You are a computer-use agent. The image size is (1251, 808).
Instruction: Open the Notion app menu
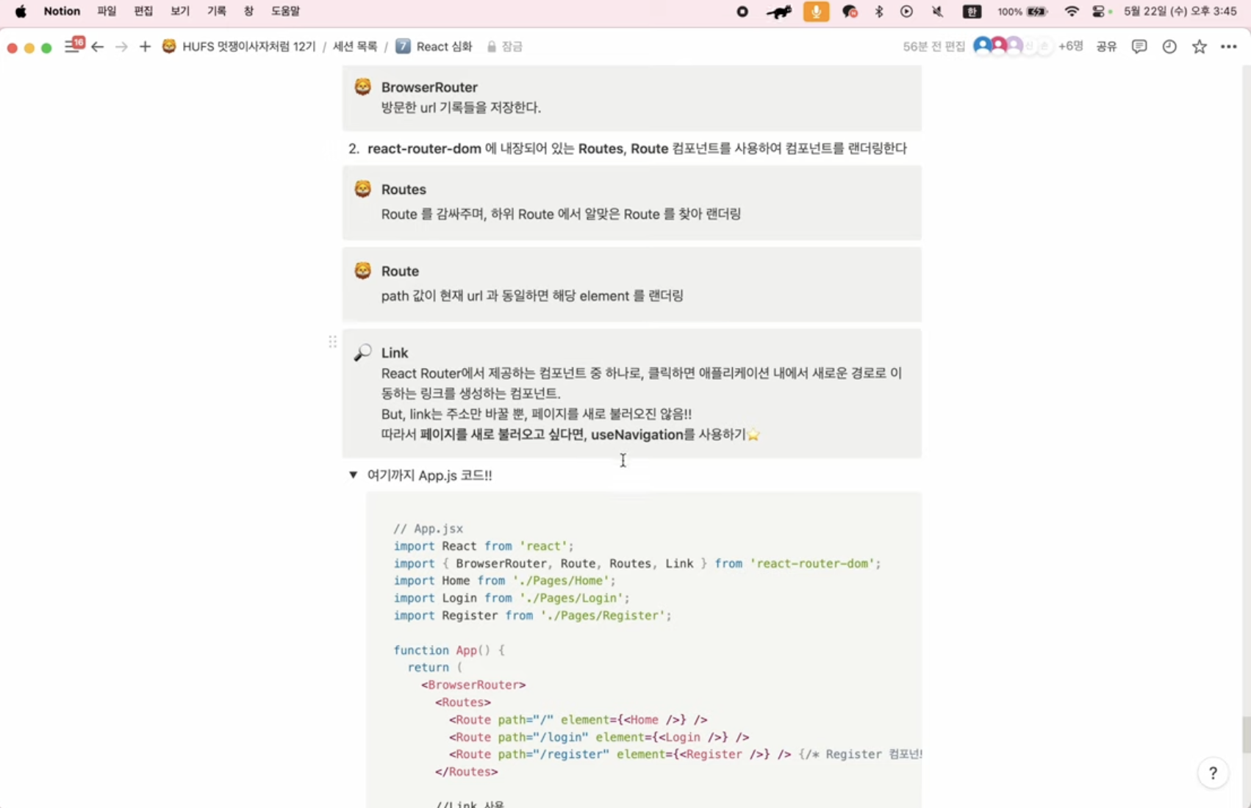62,11
